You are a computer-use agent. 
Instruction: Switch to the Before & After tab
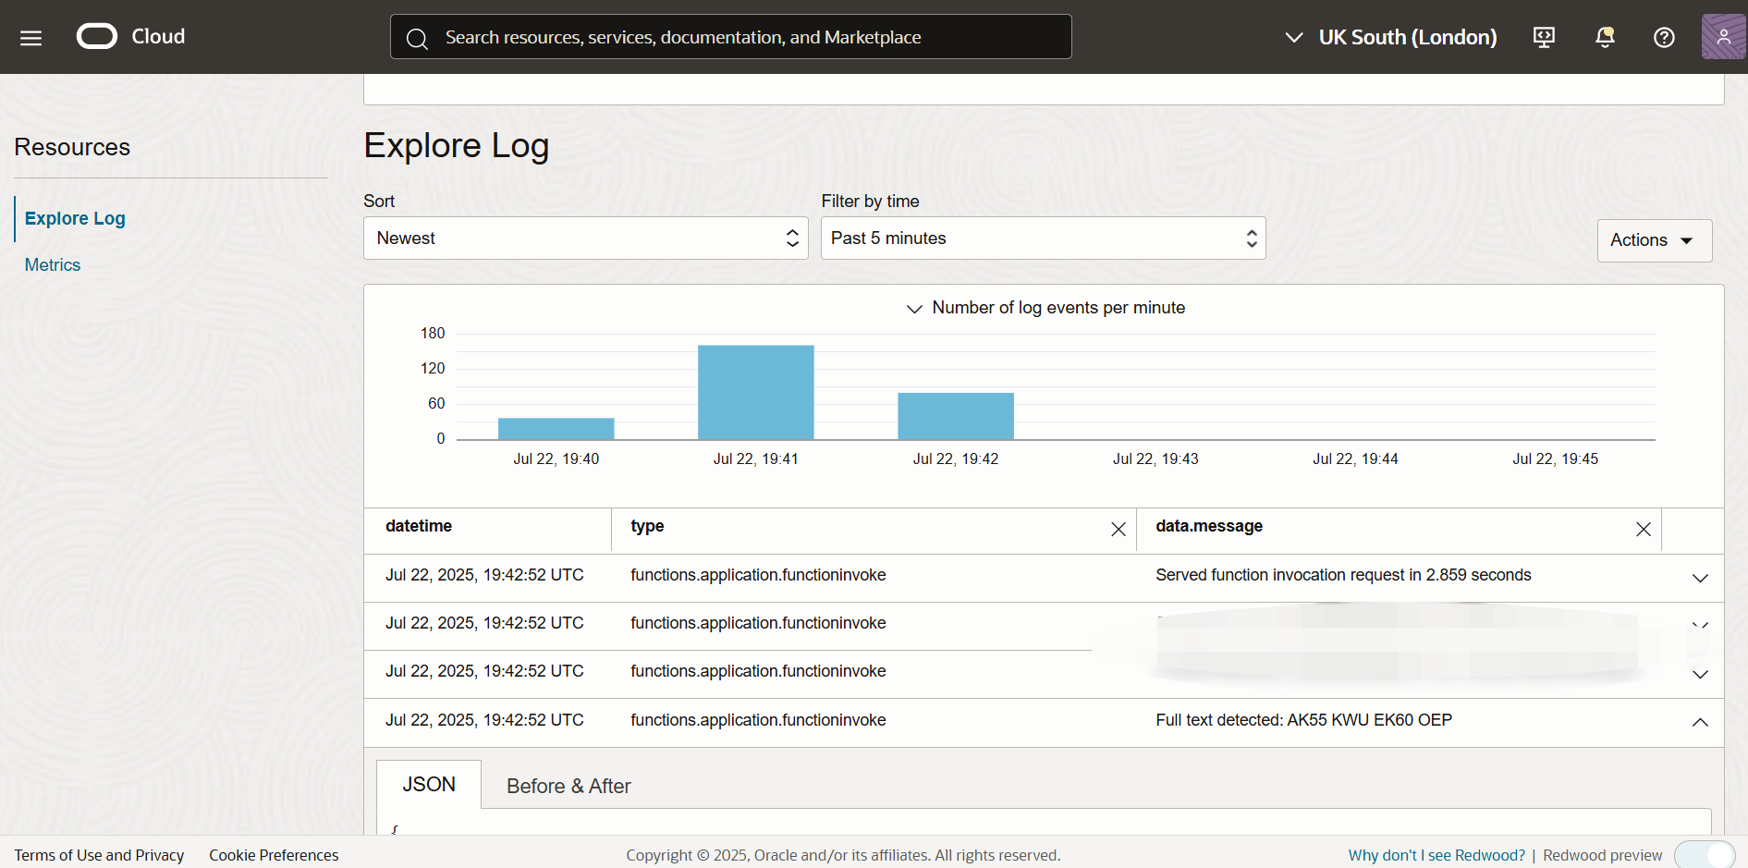click(x=568, y=787)
